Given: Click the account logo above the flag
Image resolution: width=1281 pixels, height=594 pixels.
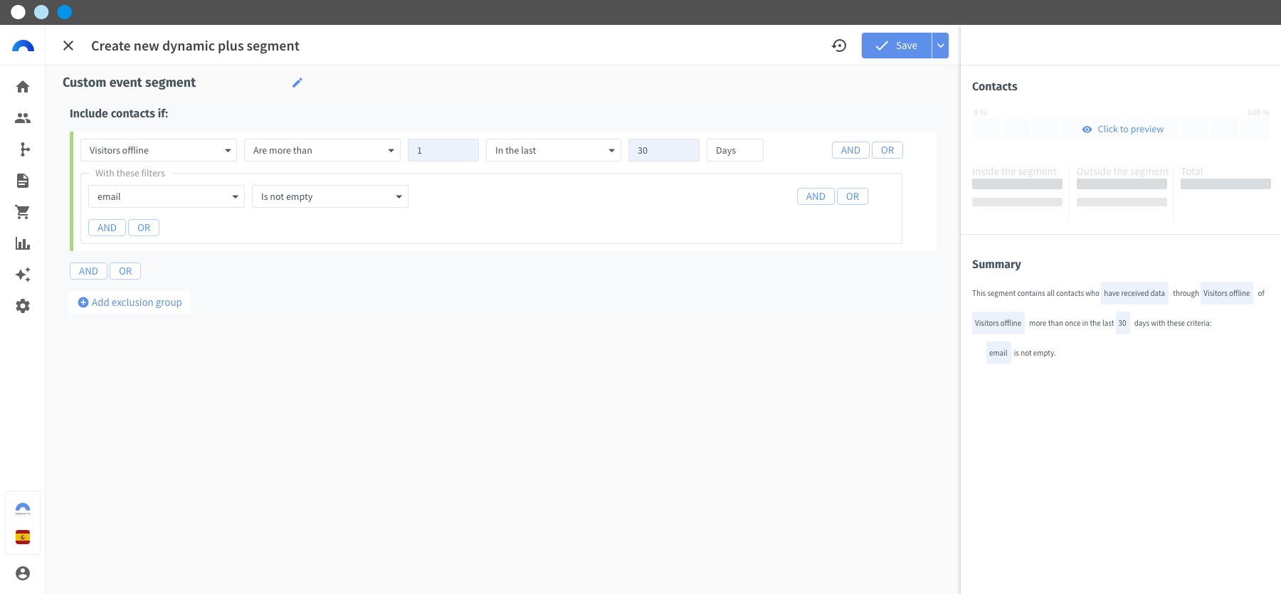Looking at the screenshot, I should pos(23,509).
